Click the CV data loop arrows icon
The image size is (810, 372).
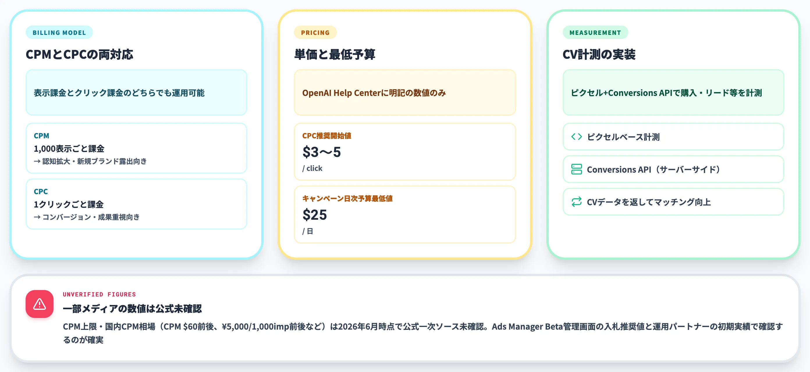576,202
